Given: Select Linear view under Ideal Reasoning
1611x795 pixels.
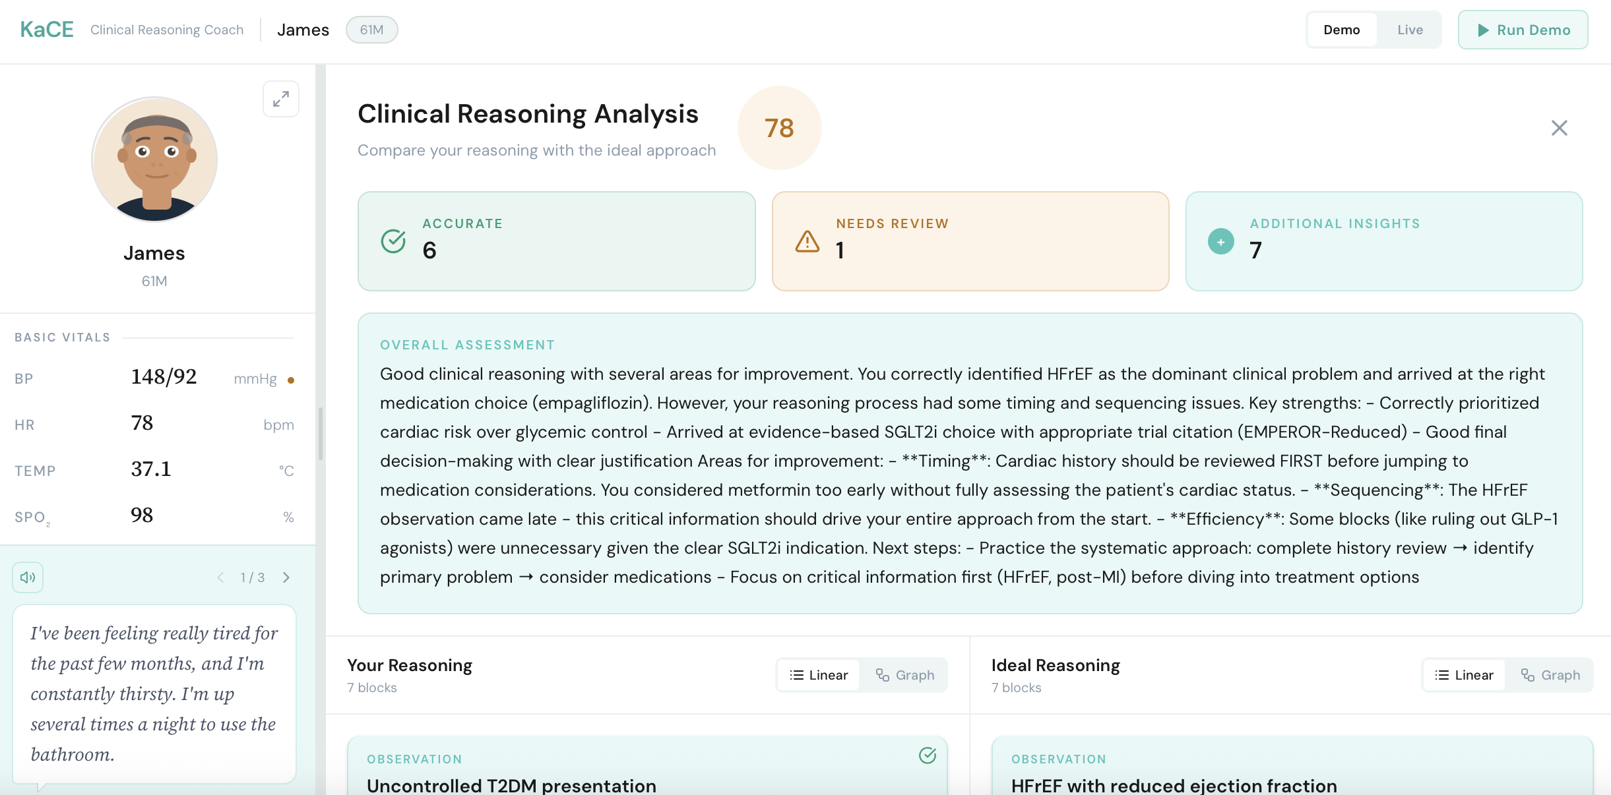Looking at the screenshot, I should (1464, 675).
